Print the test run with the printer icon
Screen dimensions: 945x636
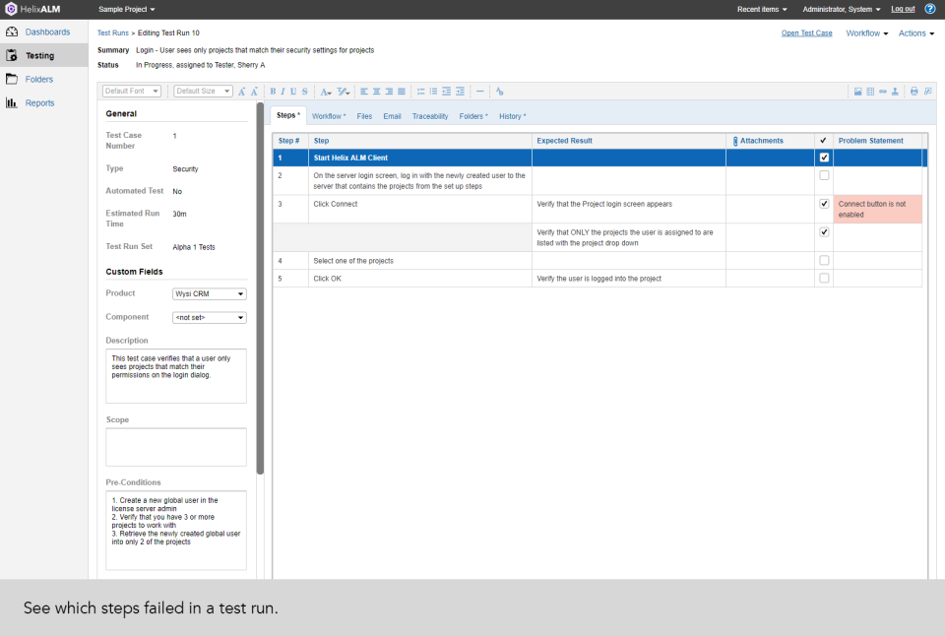[914, 91]
